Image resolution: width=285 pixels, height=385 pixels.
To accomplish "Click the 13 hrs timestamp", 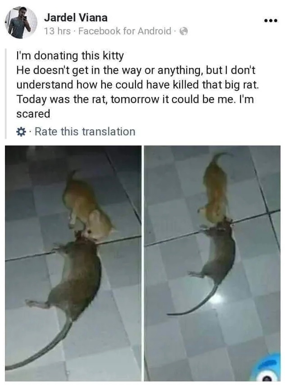I will coord(57,31).
